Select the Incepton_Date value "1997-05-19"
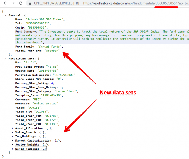Image resolution: width=189 pixels, height=159 pixels. [51, 95]
